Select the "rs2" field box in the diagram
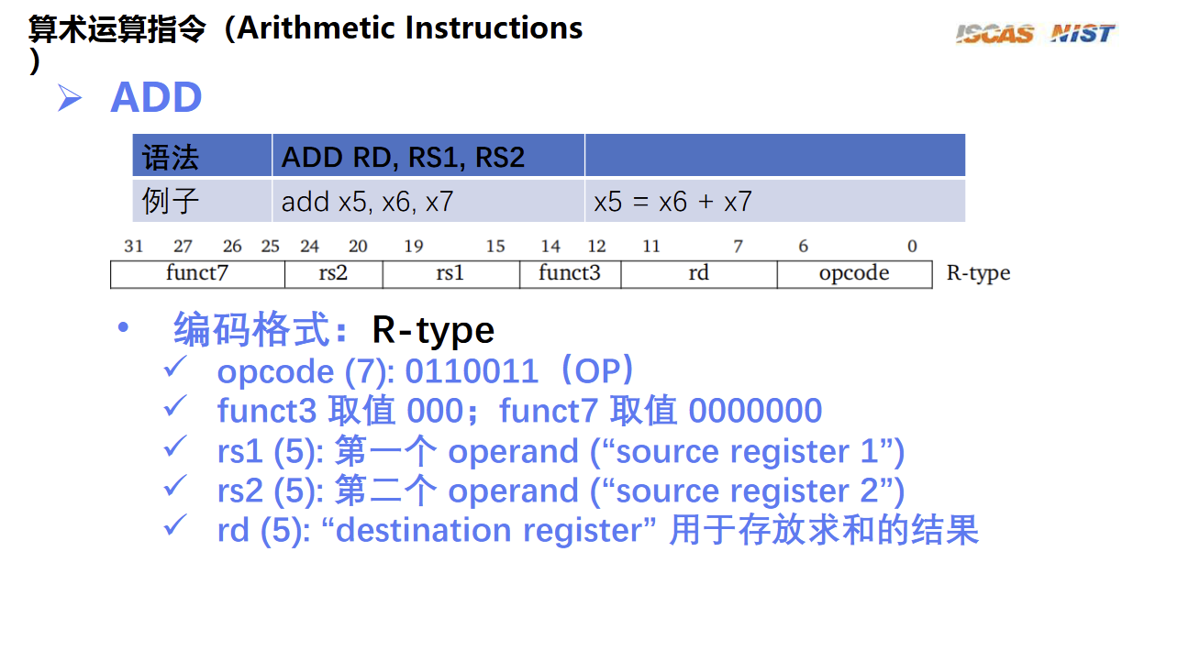Screen dimensions: 1178x662 334,274
